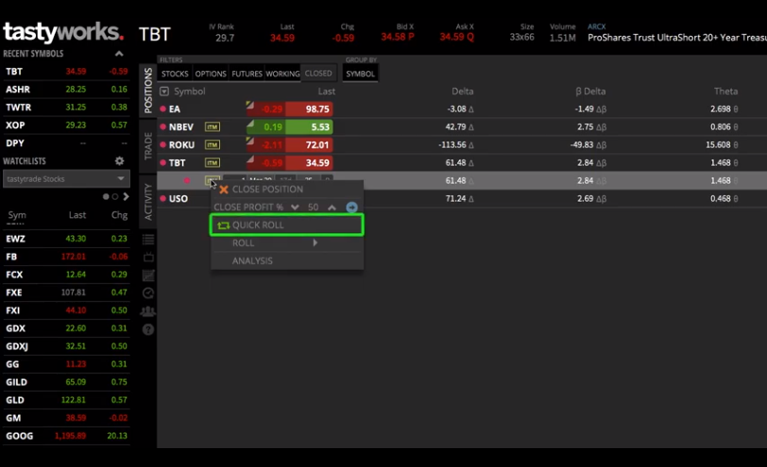Viewport: 767px width, 467px height.
Task: Switch to the Activity tab
Action: click(148, 202)
